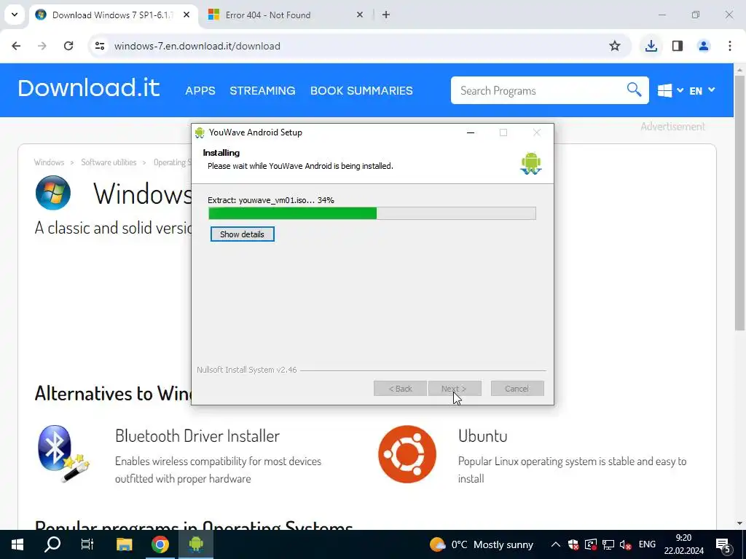Open the Windows platform dropdown
The width and height of the screenshot is (746, 559).
coord(670,90)
